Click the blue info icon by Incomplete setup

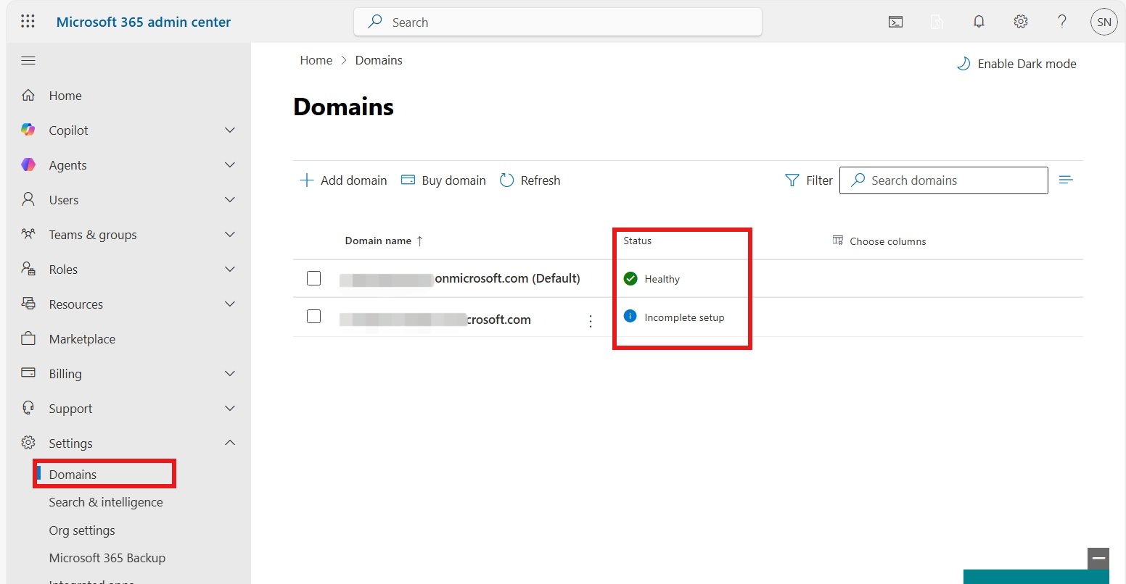pyautogui.click(x=630, y=317)
